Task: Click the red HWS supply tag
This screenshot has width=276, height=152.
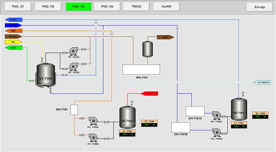Action: [149, 93]
